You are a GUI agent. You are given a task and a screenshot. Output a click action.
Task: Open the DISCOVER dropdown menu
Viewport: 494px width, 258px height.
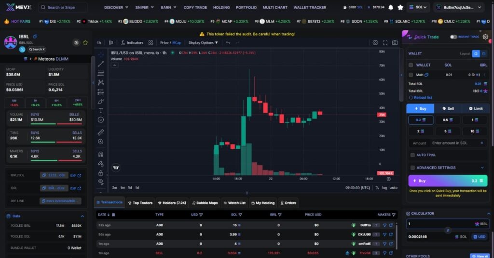pyautogui.click(x=116, y=7)
